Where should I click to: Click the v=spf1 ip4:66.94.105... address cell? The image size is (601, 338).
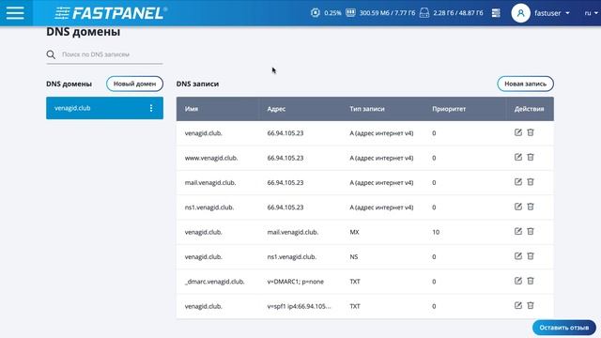pyautogui.click(x=299, y=306)
